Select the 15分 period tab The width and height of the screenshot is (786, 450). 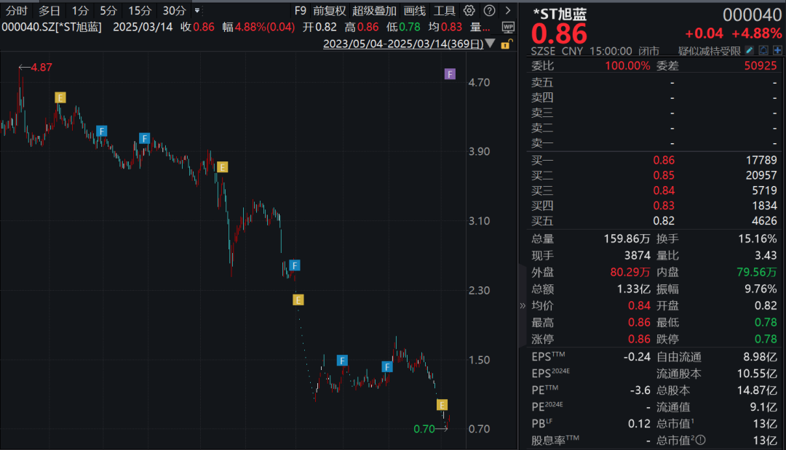140,10
